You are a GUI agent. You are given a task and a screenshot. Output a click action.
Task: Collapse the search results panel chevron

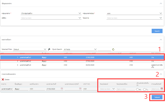click(x=161, y=40)
